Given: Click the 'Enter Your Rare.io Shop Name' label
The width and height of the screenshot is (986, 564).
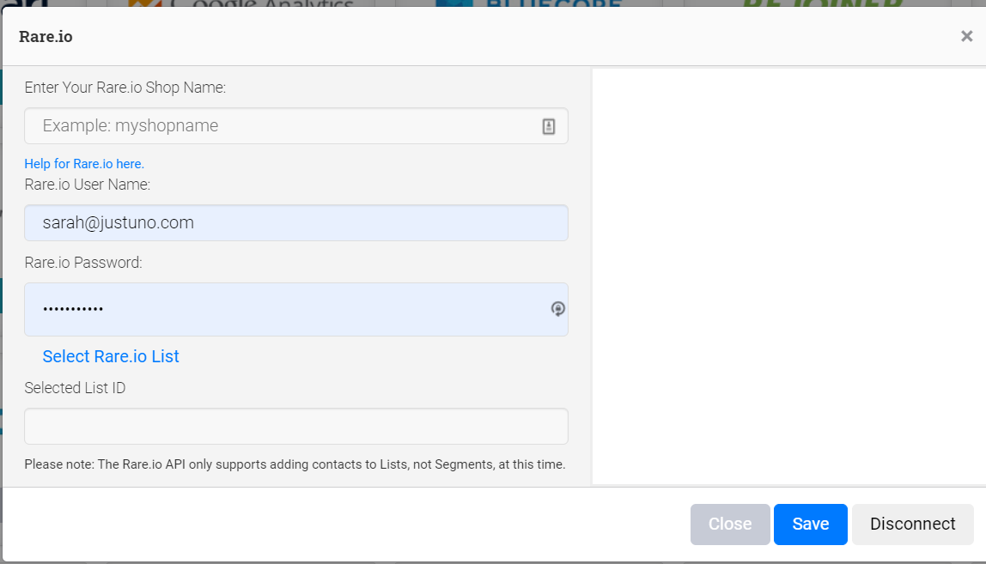Looking at the screenshot, I should [125, 88].
